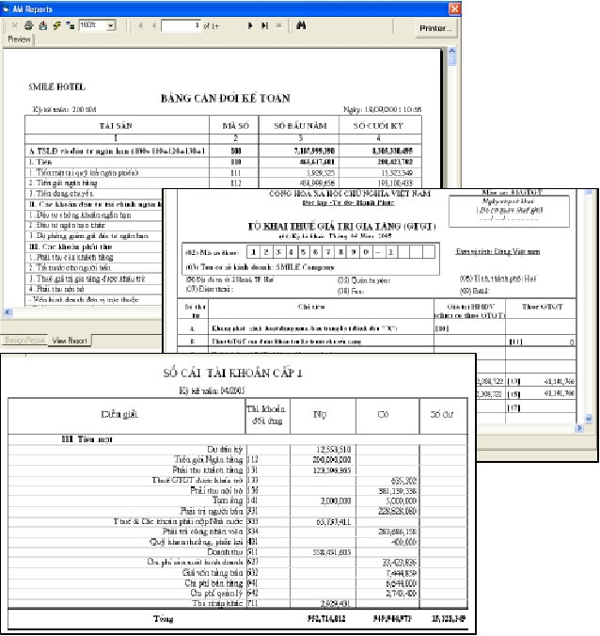Click the page number input field
600x636 pixels.
tap(181, 25)
